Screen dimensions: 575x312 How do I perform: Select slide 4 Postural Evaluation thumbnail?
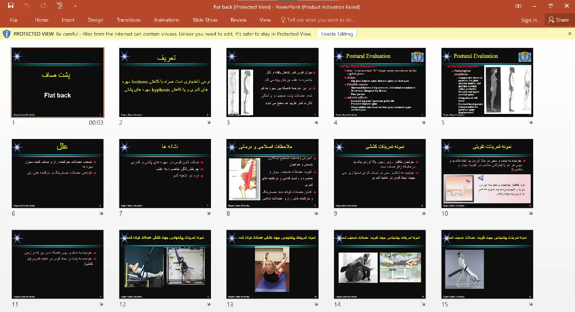[x=380, y=83]
